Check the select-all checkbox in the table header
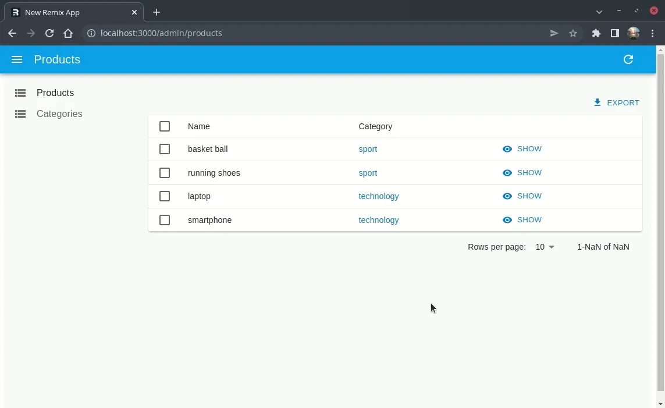The image size is (665, 408). pyautogui.click(x=165, y=126)
